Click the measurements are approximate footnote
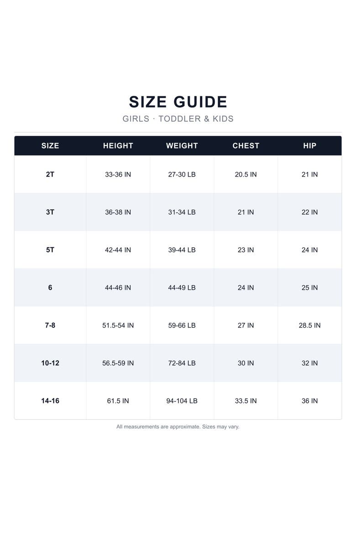 point(178,427)
